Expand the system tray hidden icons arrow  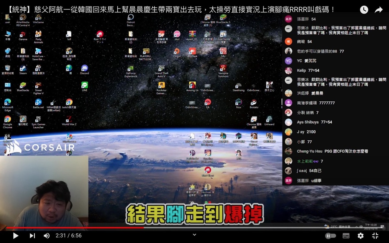coord(357,226)
